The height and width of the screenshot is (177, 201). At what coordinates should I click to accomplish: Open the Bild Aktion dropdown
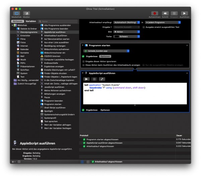coord(127,32)
